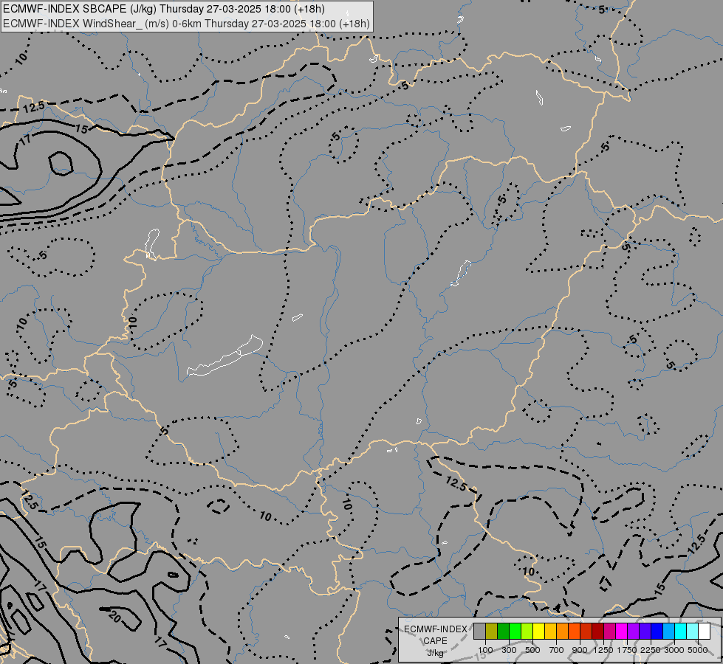Click the bright green legend swatch
This screenshot has width=723, height=664.
click(x=515, y=632)
